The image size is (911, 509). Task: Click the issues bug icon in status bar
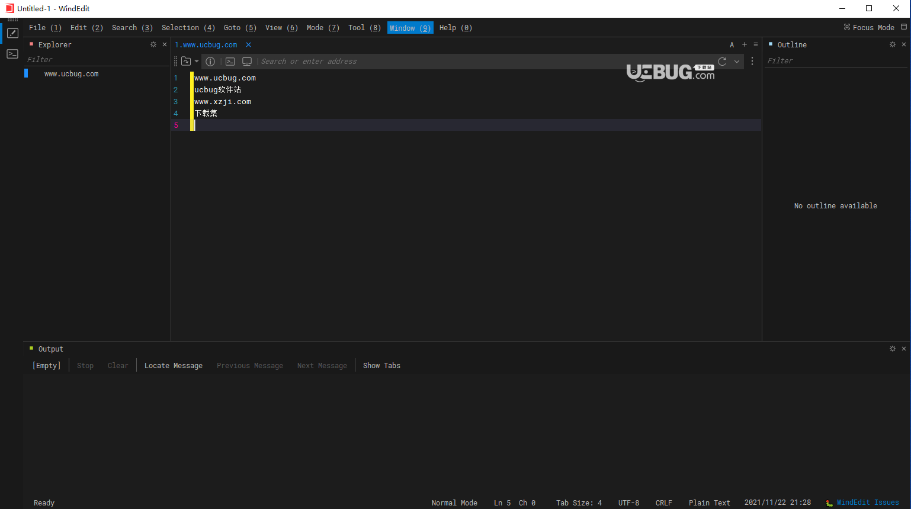[829, 503]
